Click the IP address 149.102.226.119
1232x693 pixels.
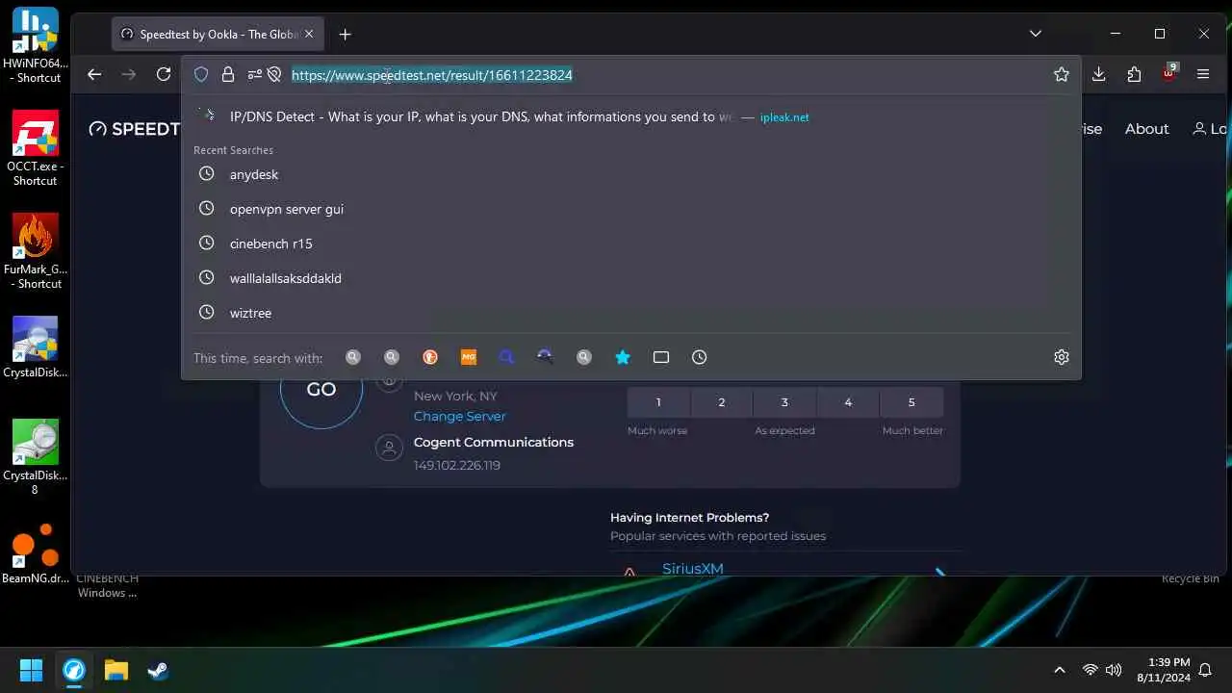pyautogui.click(x=457, y=466)
